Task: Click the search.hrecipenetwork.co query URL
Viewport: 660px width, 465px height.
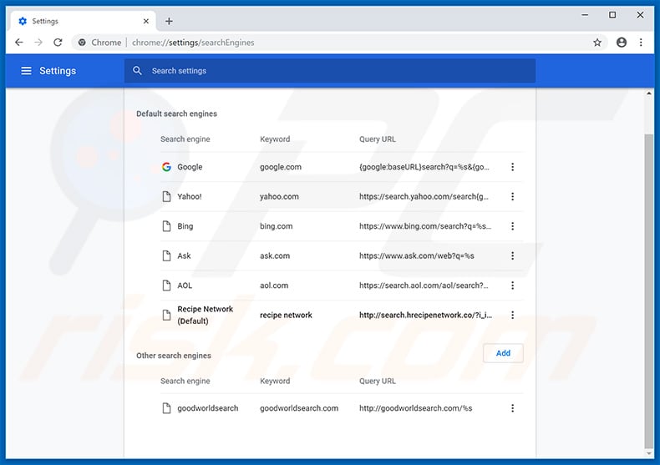Action: (x=425, y=315)
